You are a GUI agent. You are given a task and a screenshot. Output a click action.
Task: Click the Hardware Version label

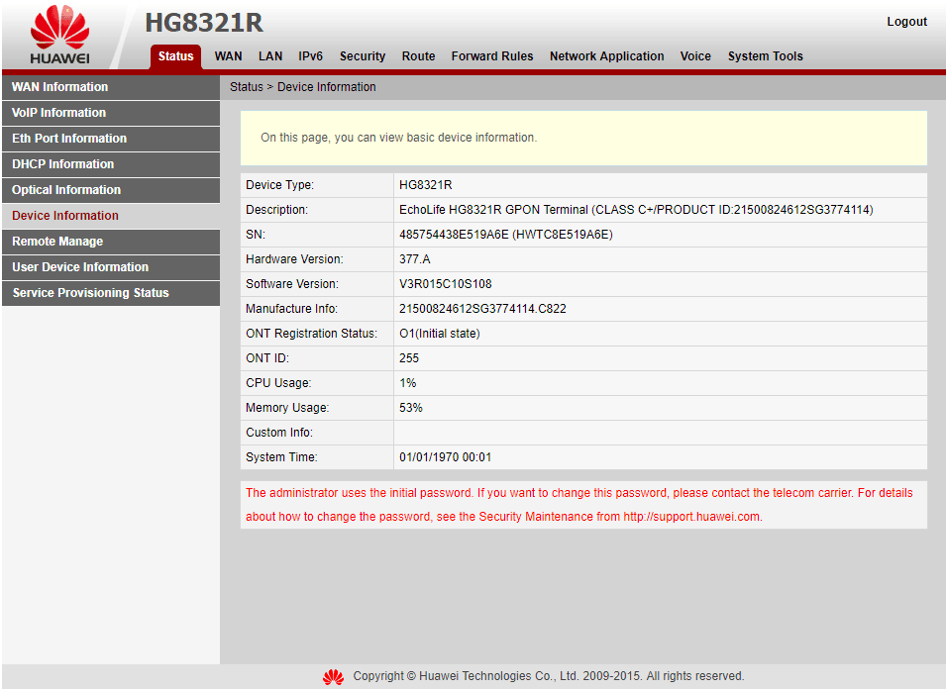(294, 259)
